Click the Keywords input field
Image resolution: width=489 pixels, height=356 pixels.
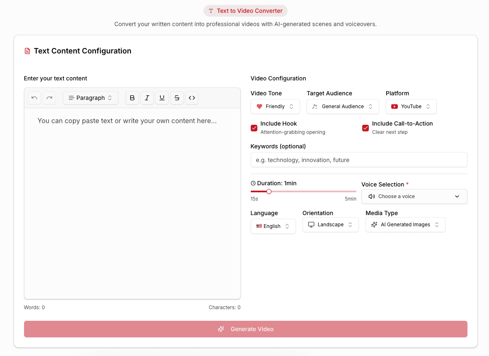point(359,160)
